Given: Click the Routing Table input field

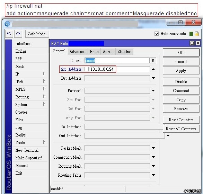Looking at the screenshot, I should tap(117, 175).
